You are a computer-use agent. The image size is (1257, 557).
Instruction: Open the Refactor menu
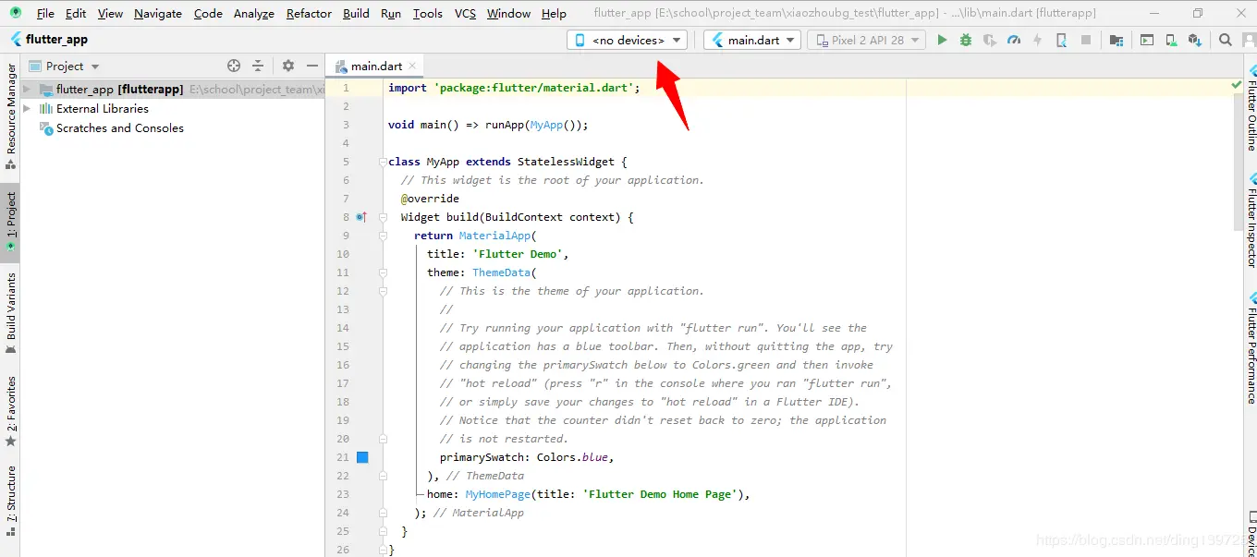pyautogui.click(x=309, y=14)
